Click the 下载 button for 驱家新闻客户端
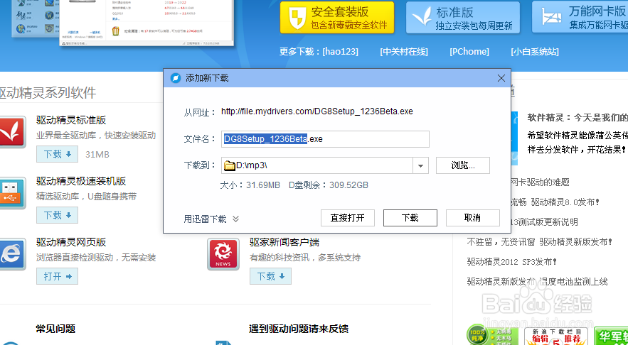Viewport: 628px width, 345px height. click(270, 276)
